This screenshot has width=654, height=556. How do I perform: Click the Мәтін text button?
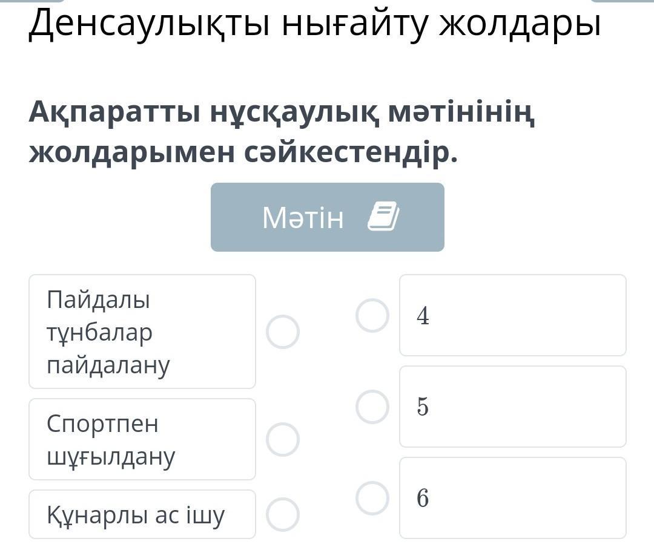point(303,218)
